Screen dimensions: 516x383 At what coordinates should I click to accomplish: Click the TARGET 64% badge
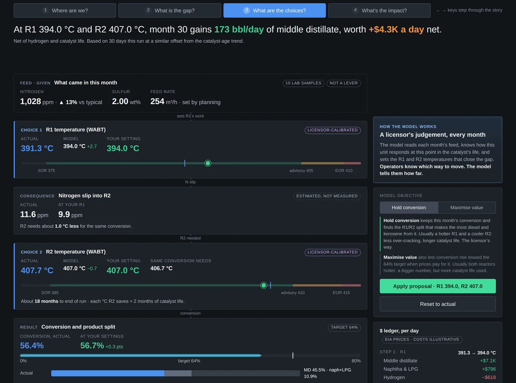point(344,328)
